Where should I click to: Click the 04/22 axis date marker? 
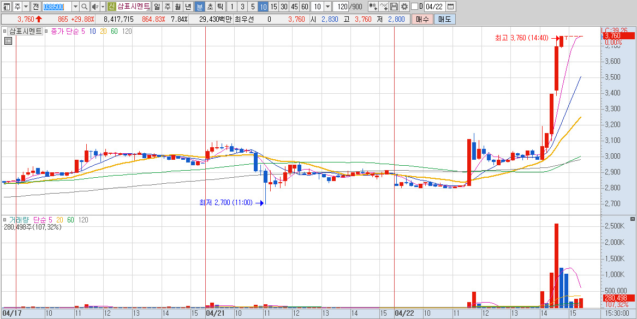coord(404,314)
